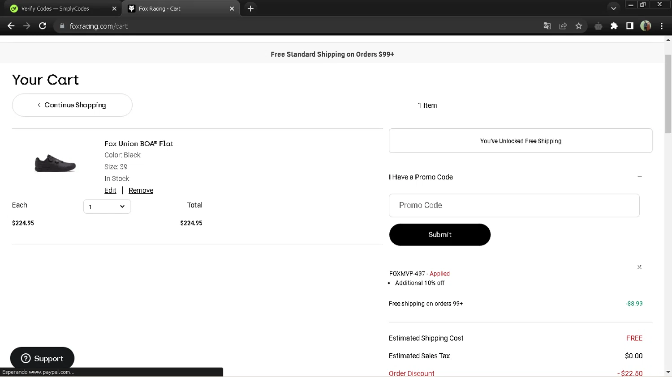Screen dimensions: 672x377
Task: Click the browser back arrow
Action: pos(11,26)
